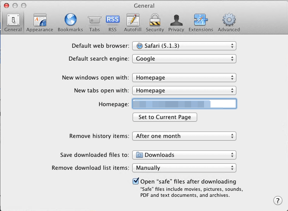This screenshot has height=211, width=288.
Task: Click the Set to Current Page button
Action: coord(165,117)
